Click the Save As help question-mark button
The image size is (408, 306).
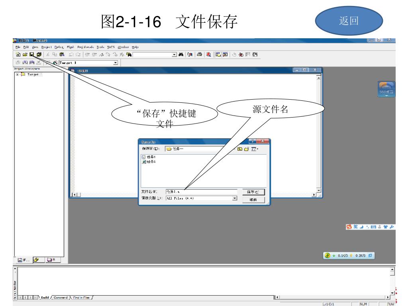click(252, 141)
